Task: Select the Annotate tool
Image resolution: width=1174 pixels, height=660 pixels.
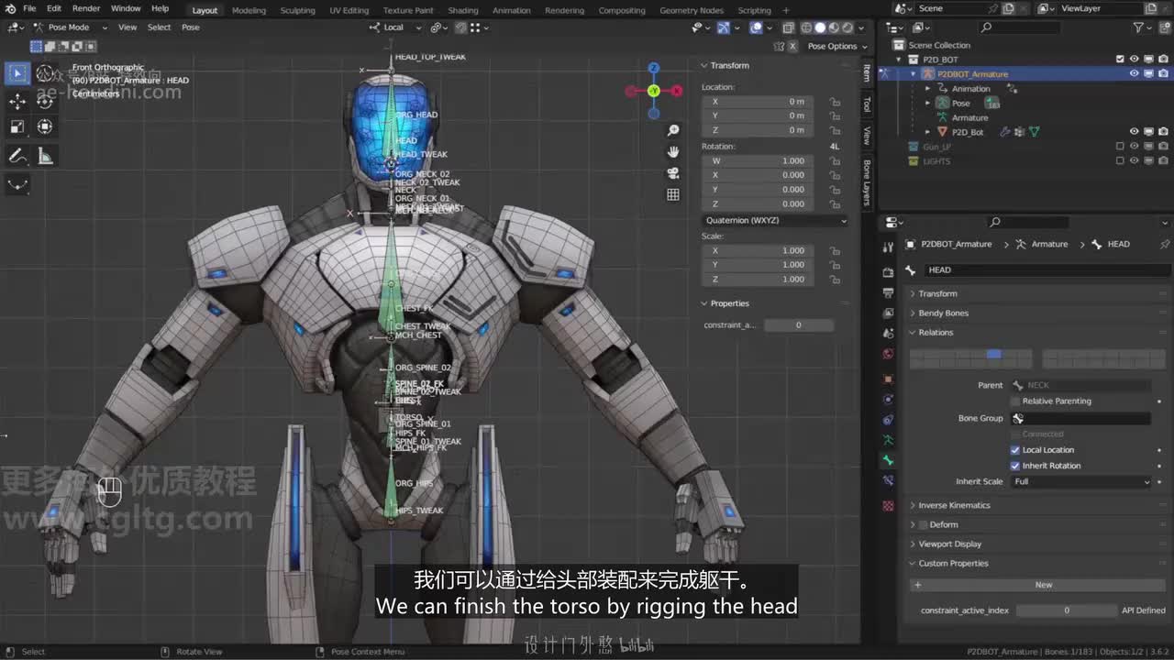Action: tap(17, 156)
